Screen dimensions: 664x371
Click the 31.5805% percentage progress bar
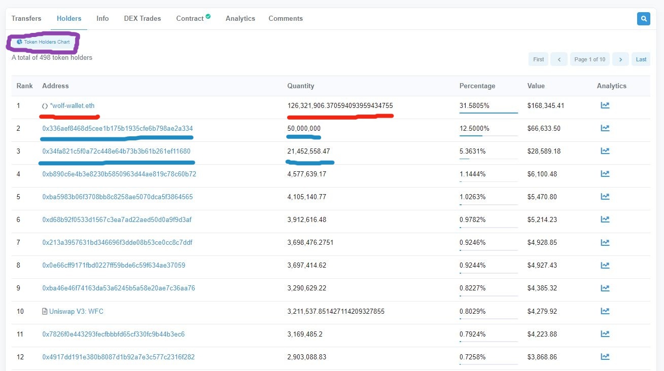click(488, 113)
